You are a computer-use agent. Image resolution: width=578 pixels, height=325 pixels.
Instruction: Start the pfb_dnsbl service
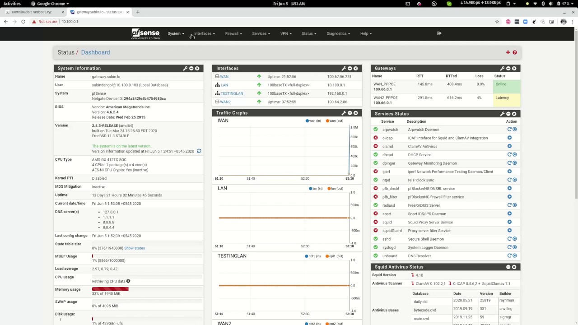point(509,189)
